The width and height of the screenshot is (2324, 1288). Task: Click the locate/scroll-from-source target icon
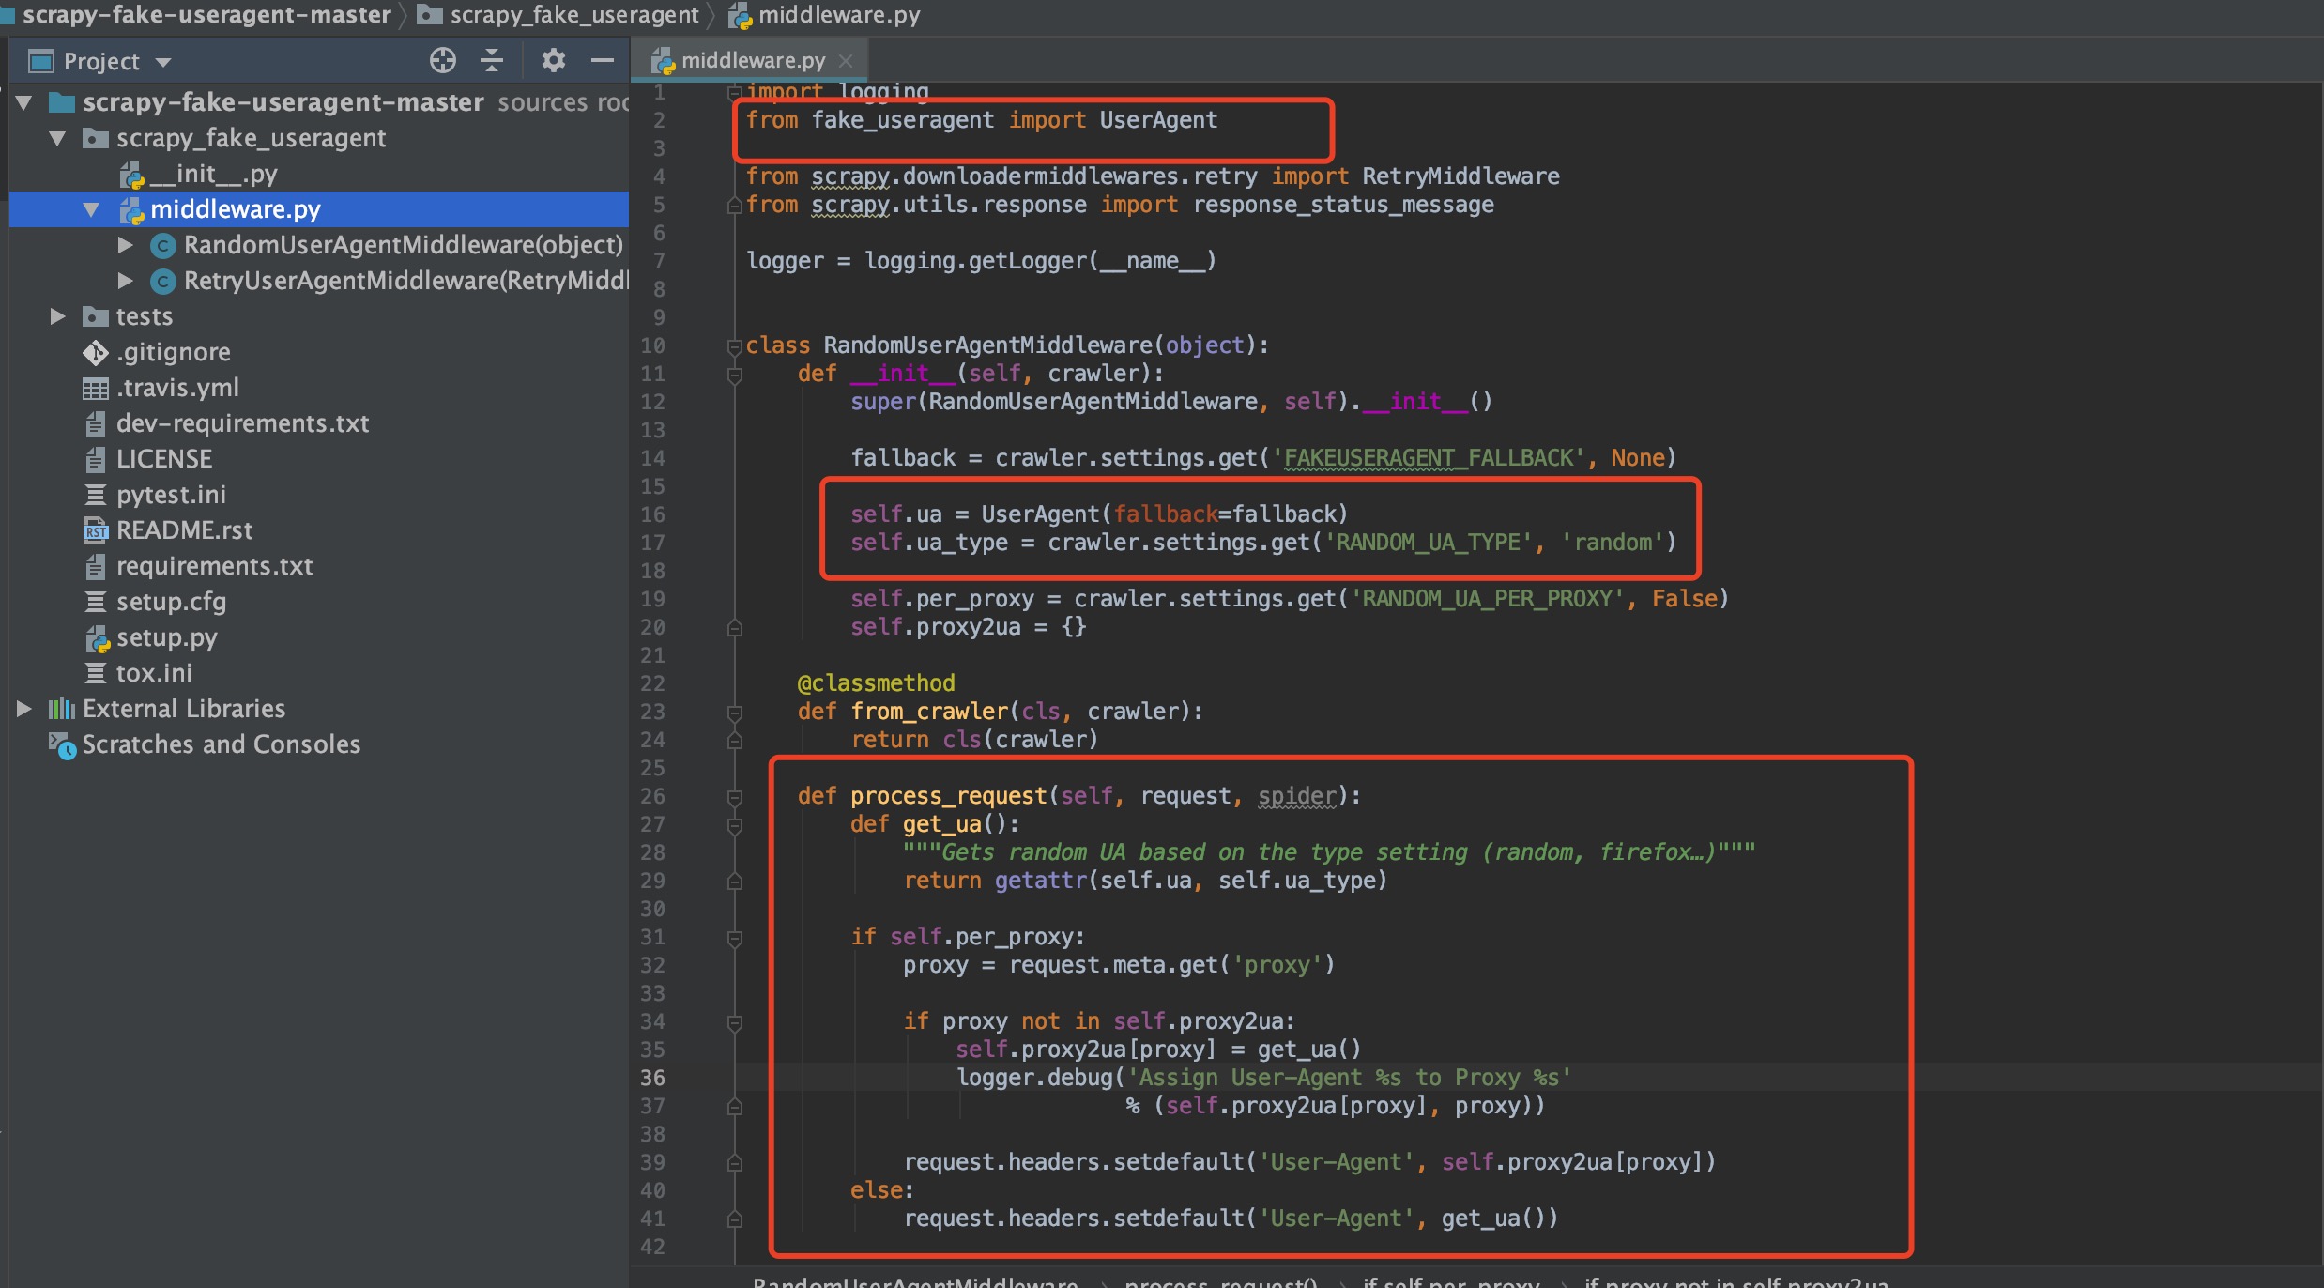point(442,61)
